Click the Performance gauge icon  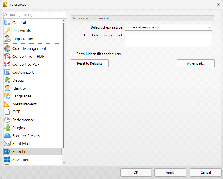click(x=7, y=120)
